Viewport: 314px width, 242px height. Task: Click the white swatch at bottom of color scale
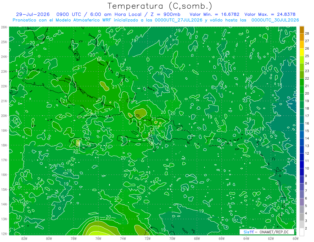[302, 232]
